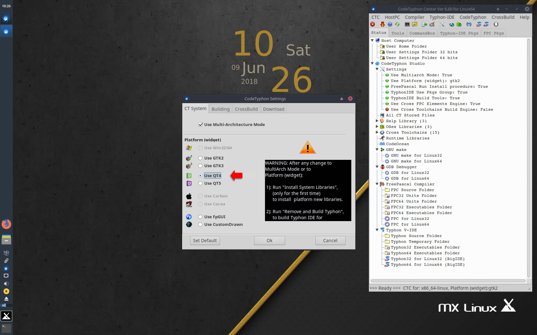Viewport: 537px width, 335px height.
Task: Expand the Cross Toolchains (15) node
Action: 377,132
